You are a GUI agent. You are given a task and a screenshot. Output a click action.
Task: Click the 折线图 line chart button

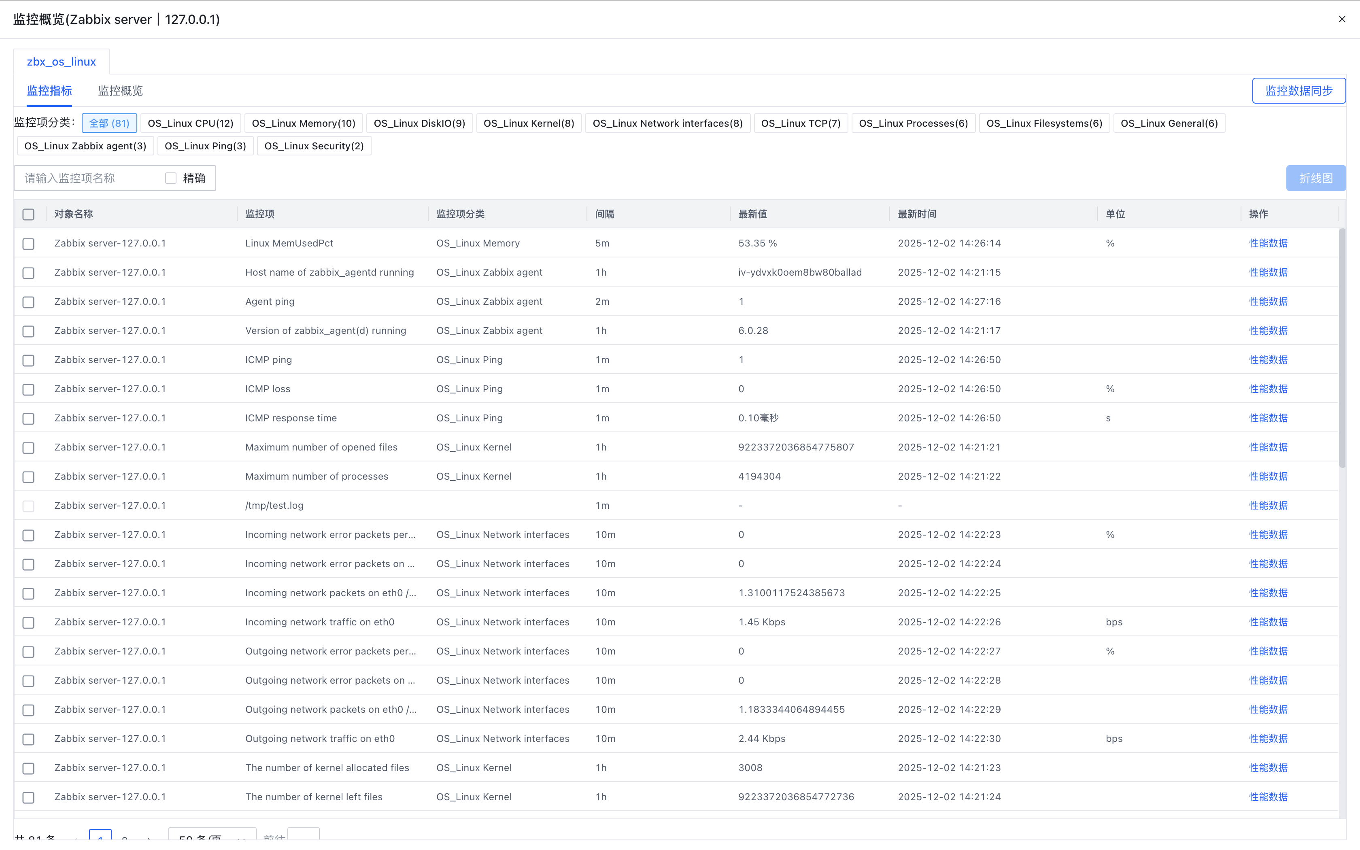point(1315,178)
